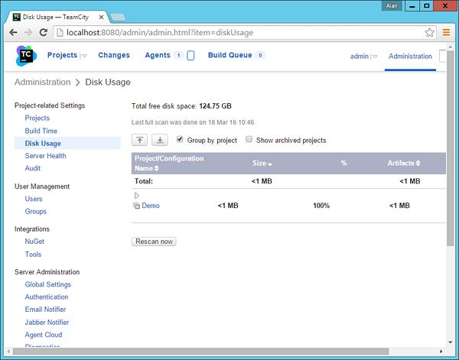Click the browser back arrow icon

coord(11,33)
